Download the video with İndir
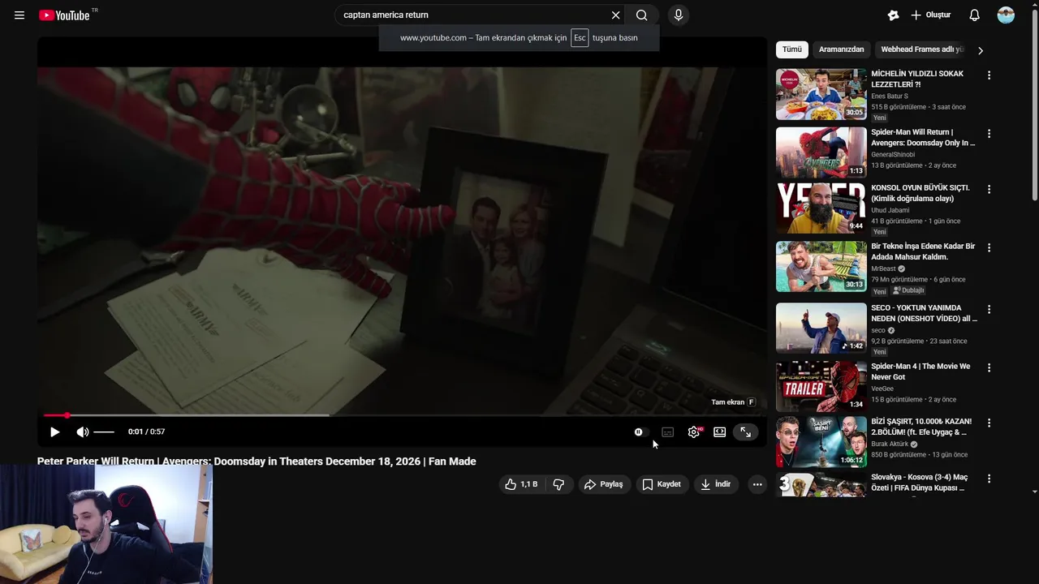Screen dimensions: 1039x584 pyautogui.click(x=716, y=484)
